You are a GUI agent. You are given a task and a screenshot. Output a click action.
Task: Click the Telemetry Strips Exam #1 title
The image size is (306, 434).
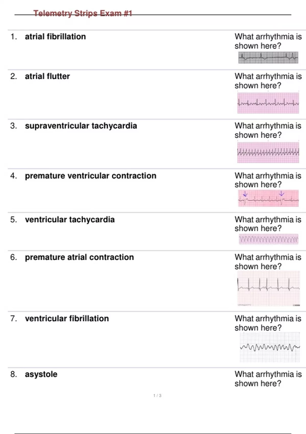pos(83,13)
